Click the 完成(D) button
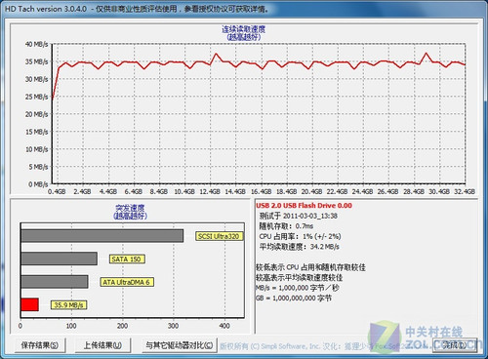Image resolution: width=488 pixels, height=359 pixels. tap(455, 345)
